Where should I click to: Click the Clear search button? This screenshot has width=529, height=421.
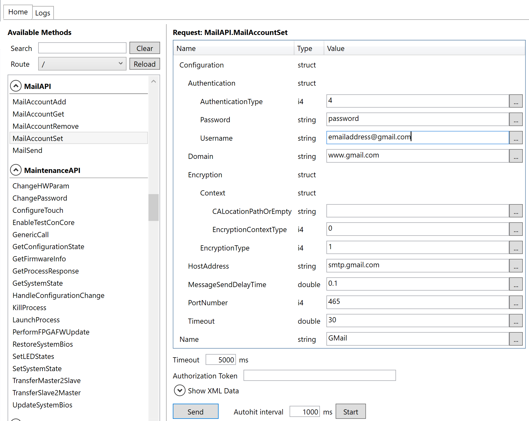tap(144, 48)
